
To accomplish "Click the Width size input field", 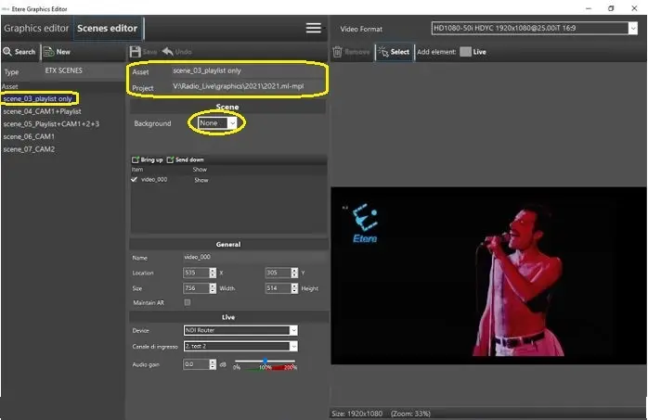I will 196,287.
